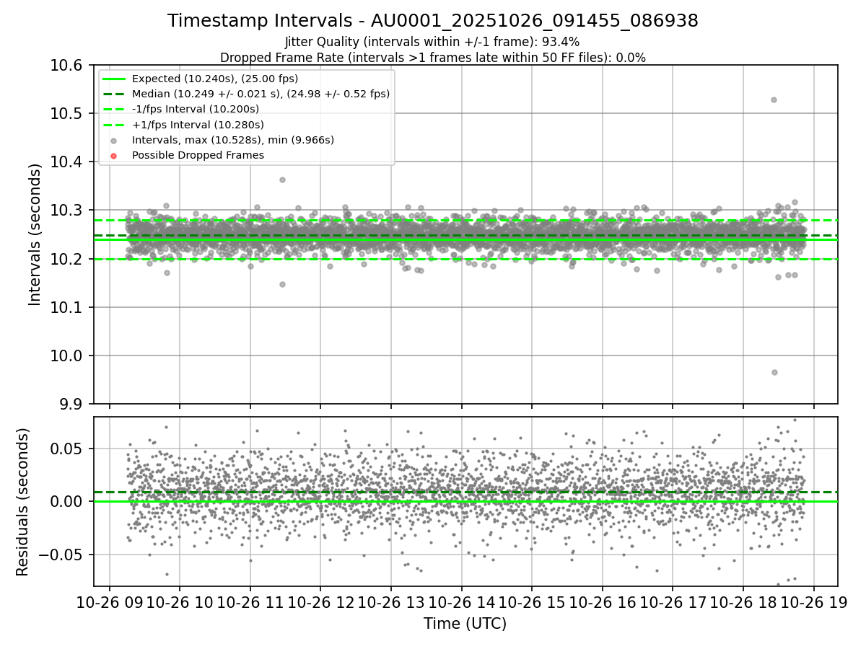The image size is (866, 649).
Task: Click the Jitter Quality 93.4% subtitle
Action: 432,42
